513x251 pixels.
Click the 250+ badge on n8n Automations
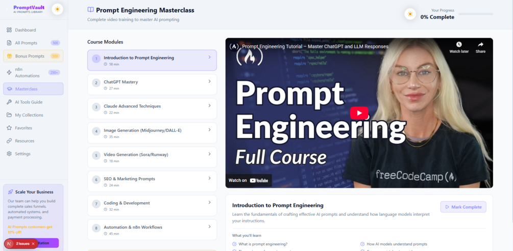54,72
